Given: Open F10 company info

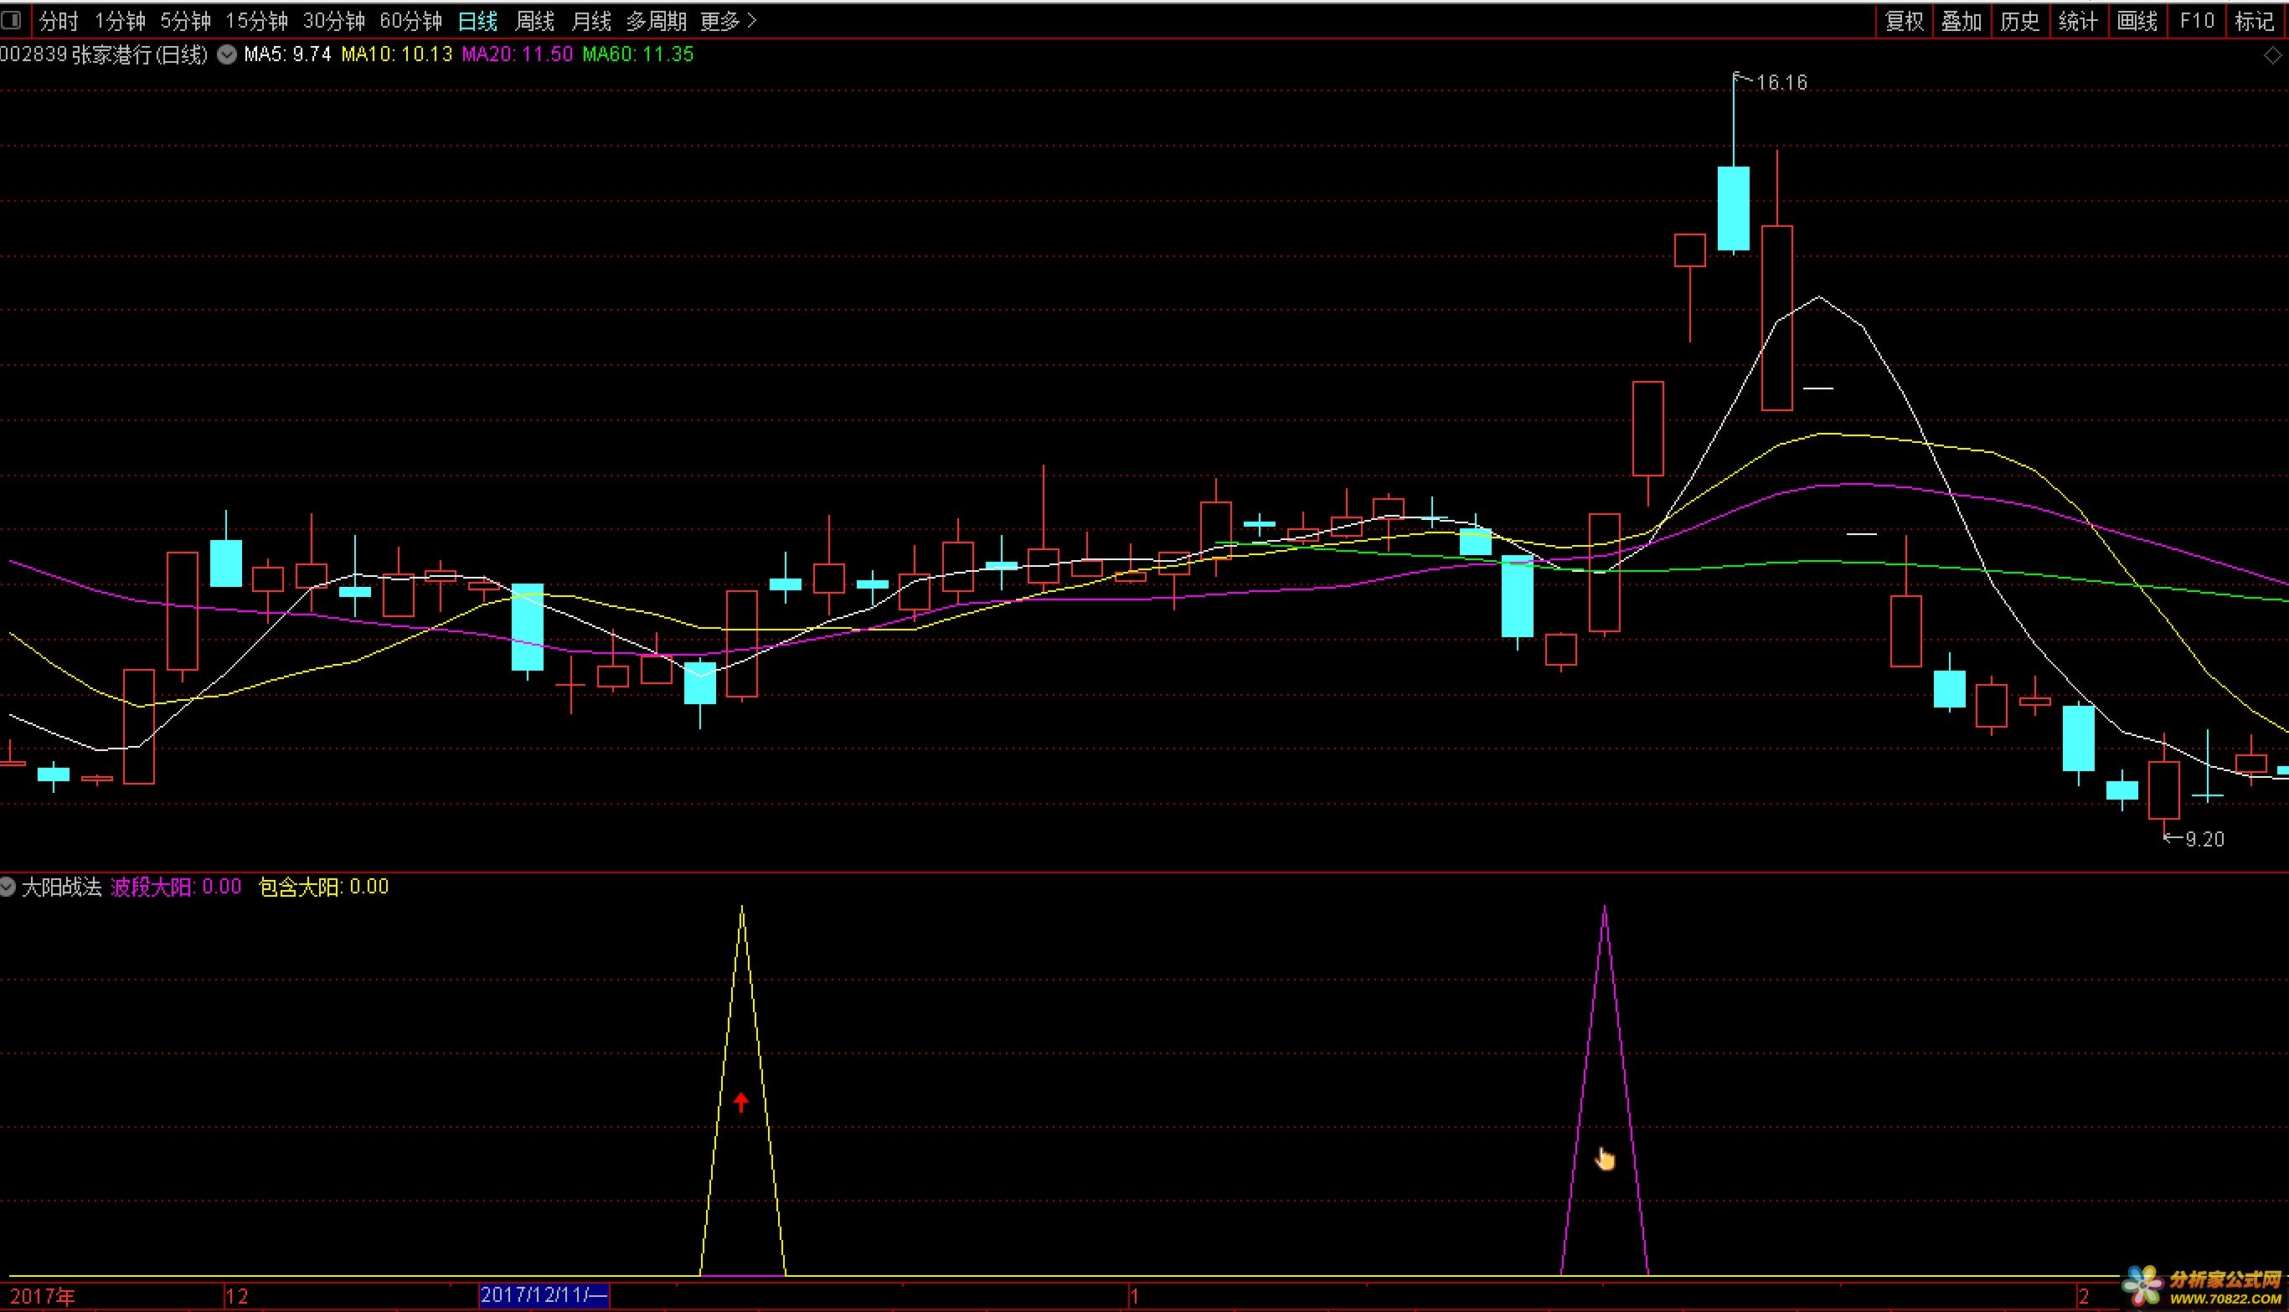Looking at the screenshot, I should click(x=2197, y=21).
